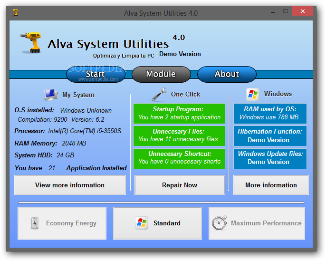
Task: Click the 'Version: 6.2' text
Action: [88, 120]
